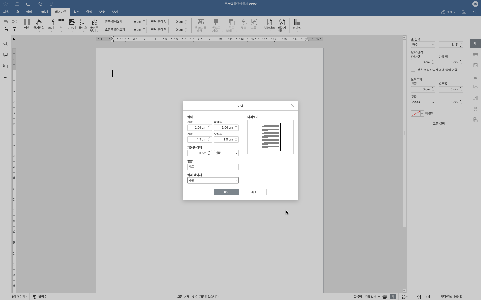Click the 단어수 word count button
Screen dimensions: 481x300
coord(40,297)
